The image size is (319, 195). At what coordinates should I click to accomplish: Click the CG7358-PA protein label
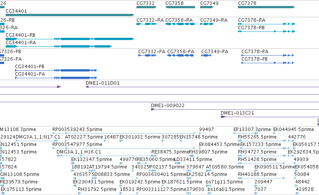pos(181,52)
